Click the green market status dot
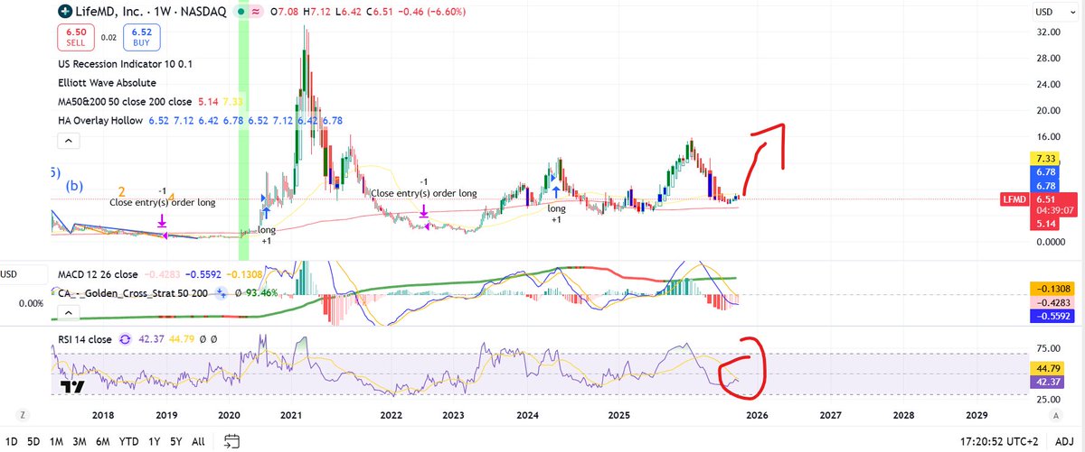 240,13
